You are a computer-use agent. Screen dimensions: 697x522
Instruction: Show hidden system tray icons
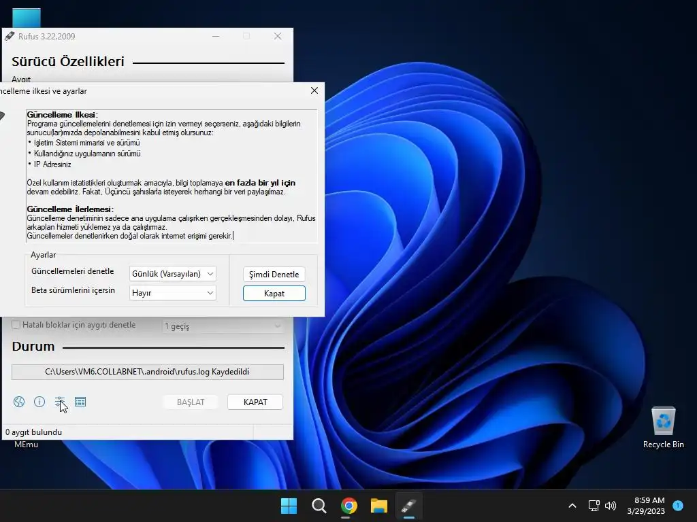pos(572,506)
